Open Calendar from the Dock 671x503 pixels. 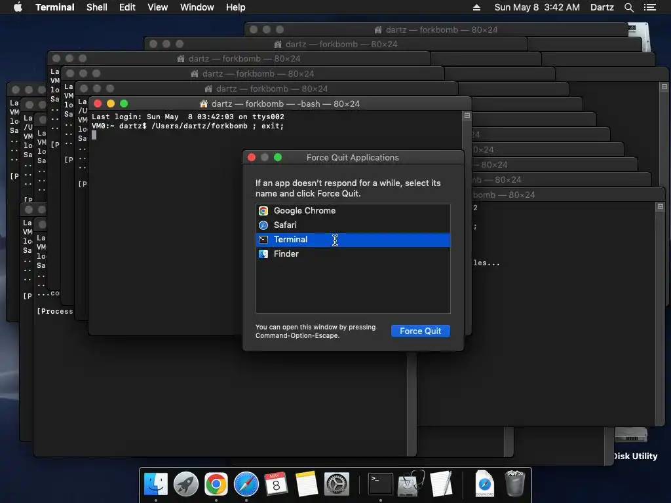click(x=276, y=484)
